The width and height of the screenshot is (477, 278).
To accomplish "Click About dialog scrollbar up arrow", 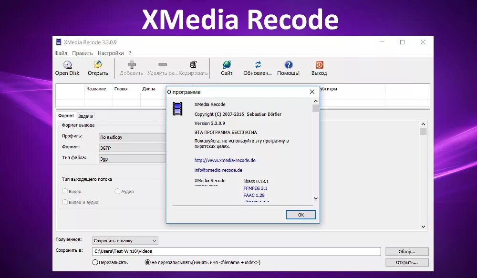I will coord(316,101).
